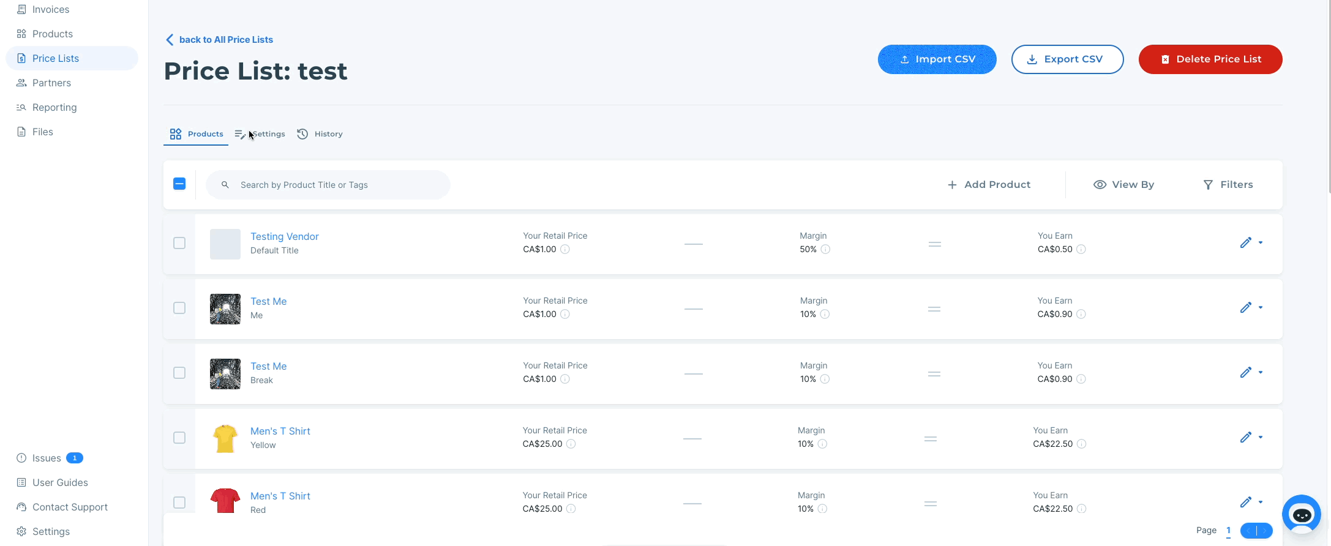Expand edit dropdown arrow for Test Me Break
1331x546 pixels.
(x=1261, y=372)
